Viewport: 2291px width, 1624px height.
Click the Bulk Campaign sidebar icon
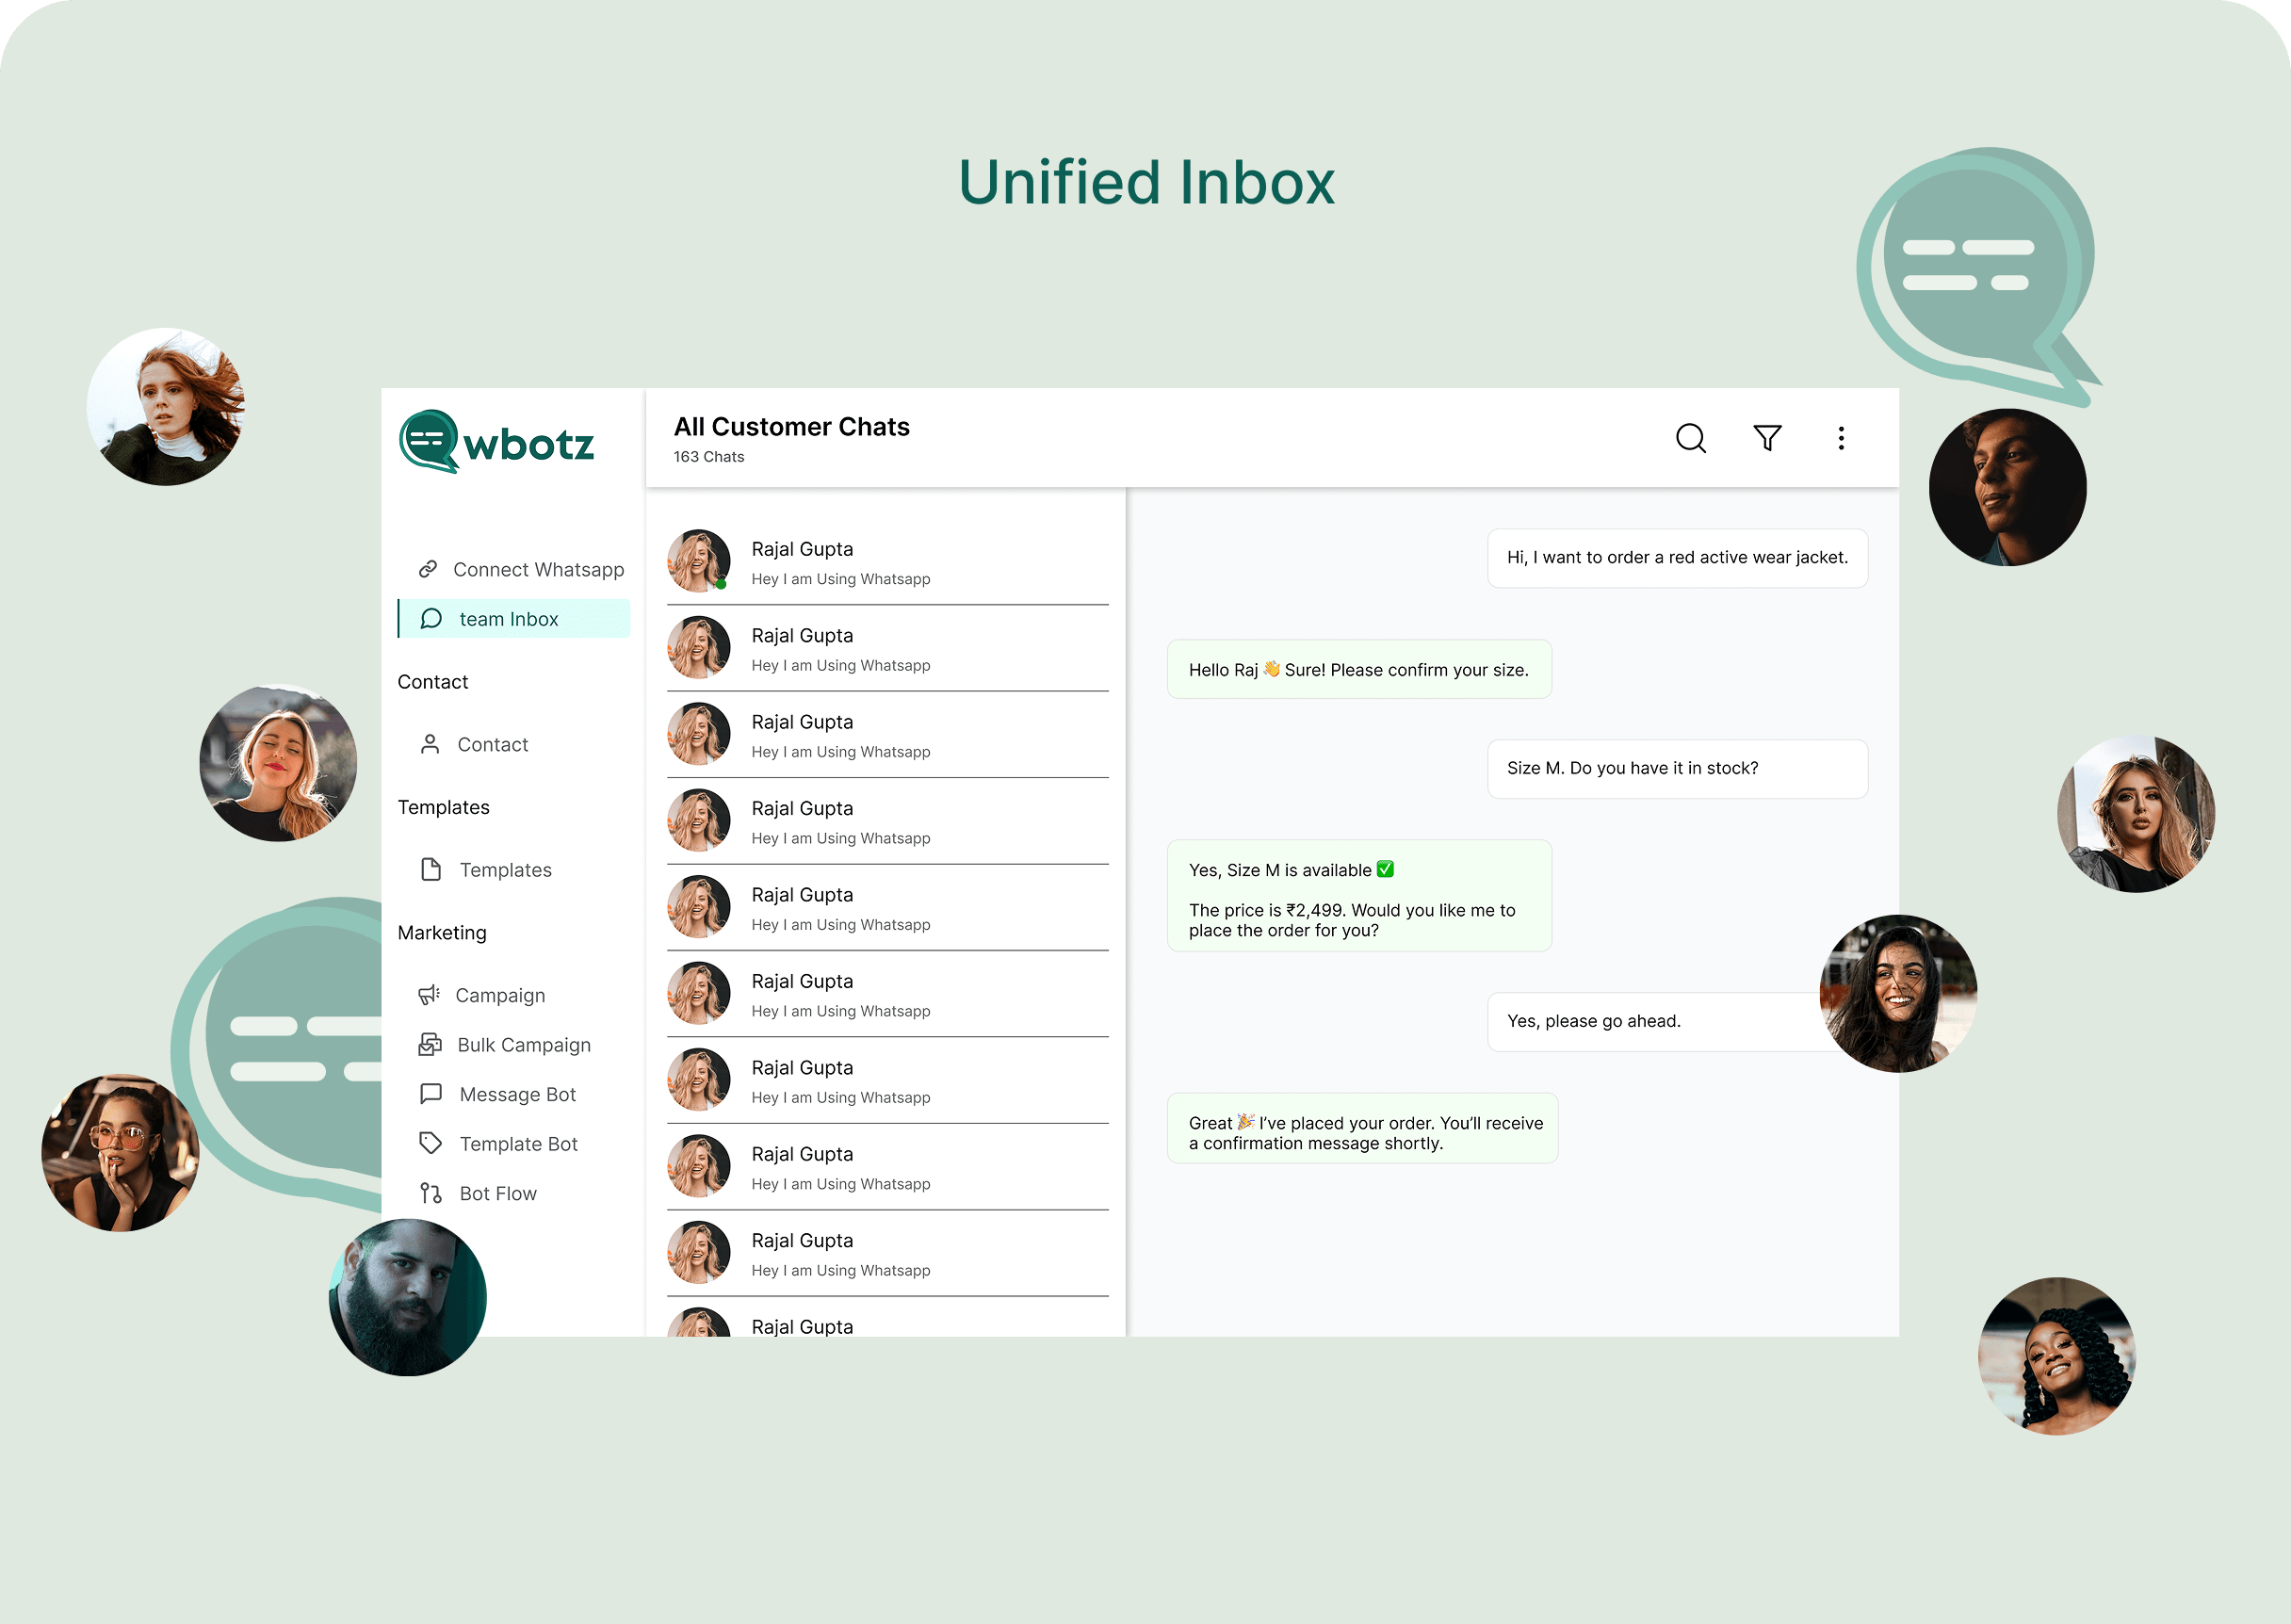coord(430,1045)
